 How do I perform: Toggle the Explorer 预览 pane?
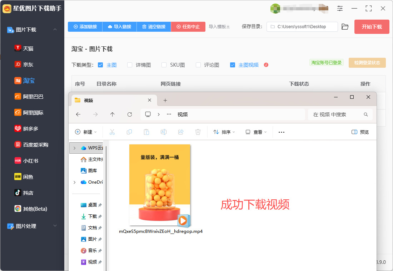pyautogui.click(x=360, y=132)
